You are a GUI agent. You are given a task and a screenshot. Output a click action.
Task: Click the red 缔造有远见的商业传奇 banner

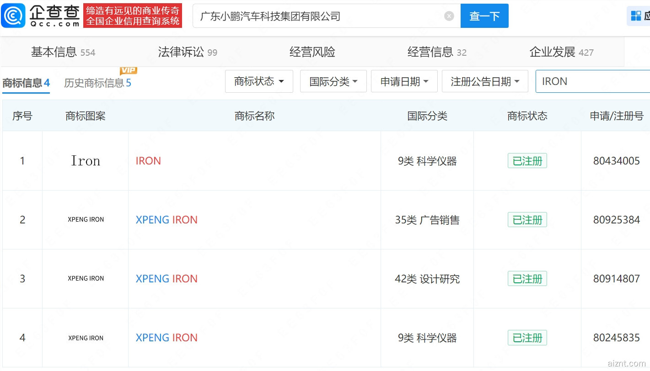click(x=133, y=16)
